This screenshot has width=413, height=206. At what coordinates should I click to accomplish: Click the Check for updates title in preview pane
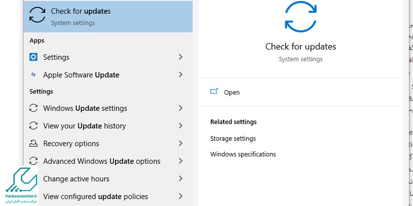(300, 46)
